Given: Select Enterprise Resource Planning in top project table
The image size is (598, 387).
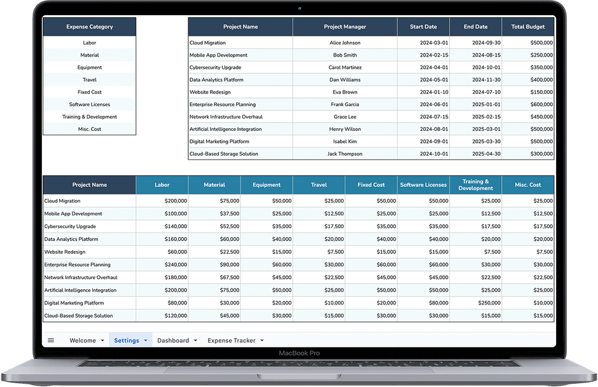Looking at the screenshot, I should 240,104.
